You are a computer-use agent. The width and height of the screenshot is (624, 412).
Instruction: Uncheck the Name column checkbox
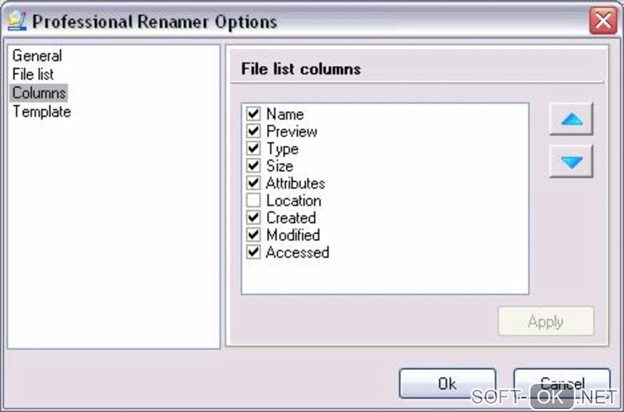click(253, 114)
